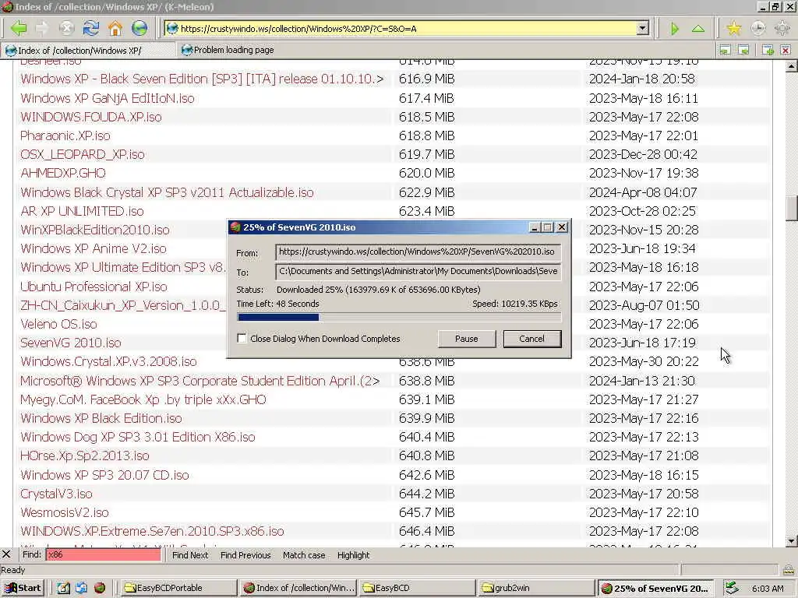Viewport: 798px width, 598px height.
Task: Open Index of /collection taskbar button
Action: (x=298, y=588)
